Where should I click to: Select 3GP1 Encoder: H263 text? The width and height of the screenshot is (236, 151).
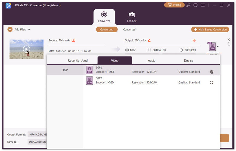(x=105, y=72)
